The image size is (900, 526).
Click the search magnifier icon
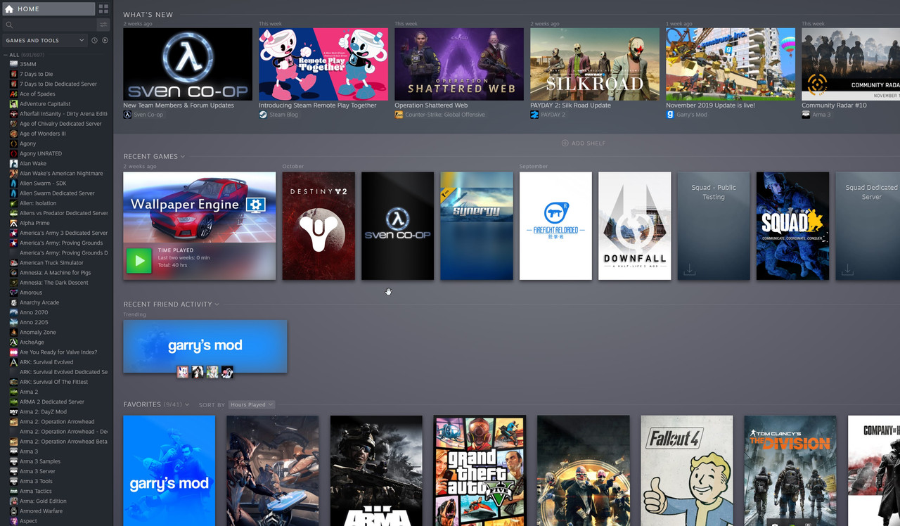[x=9, y=25]
